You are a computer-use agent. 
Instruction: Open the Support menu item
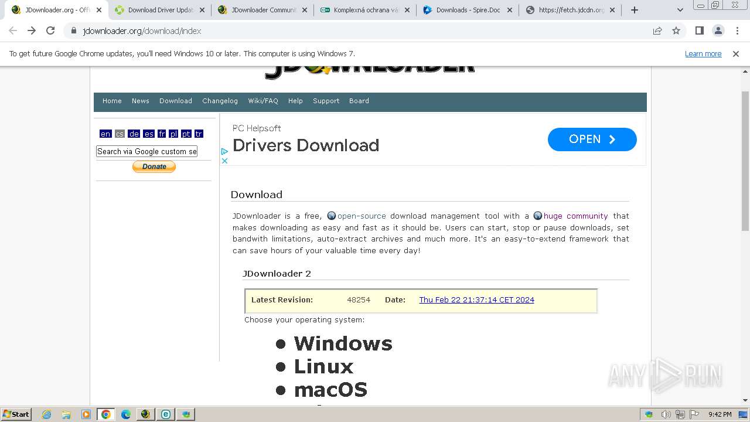(326, 101)
